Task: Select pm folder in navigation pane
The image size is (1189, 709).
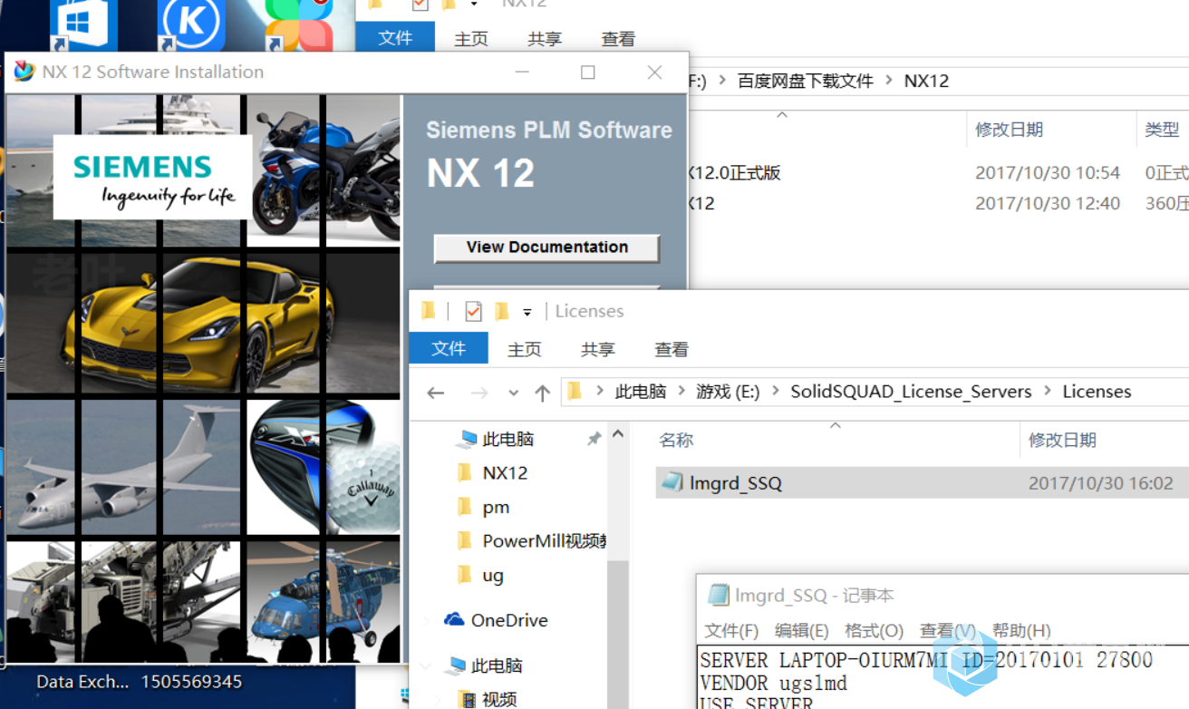Action: tap(496, 508)
